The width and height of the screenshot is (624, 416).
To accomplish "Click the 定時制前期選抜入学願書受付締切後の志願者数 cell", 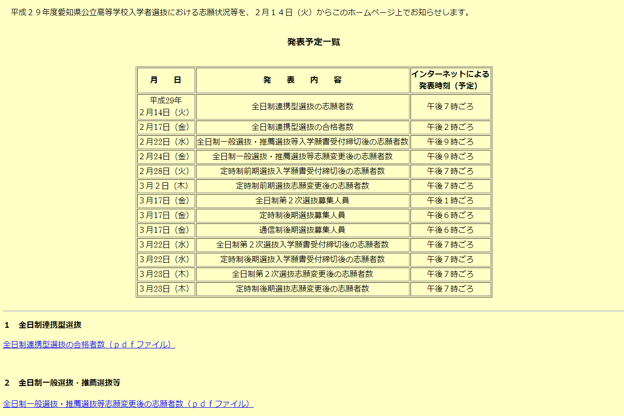I will pos(302,171).
